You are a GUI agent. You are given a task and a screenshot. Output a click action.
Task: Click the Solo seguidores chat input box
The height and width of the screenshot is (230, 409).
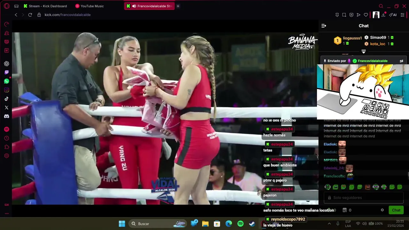coord(364,197)
